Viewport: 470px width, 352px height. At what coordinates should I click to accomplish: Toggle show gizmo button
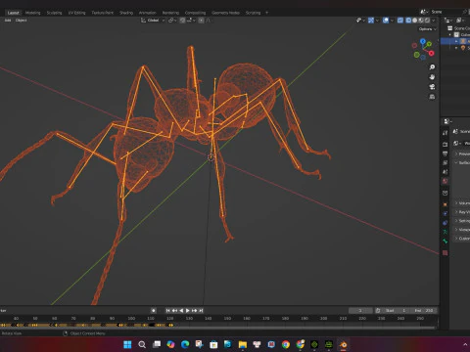pos(371,21)
